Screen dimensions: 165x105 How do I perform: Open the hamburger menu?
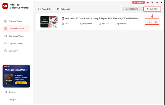click(148, 3)
